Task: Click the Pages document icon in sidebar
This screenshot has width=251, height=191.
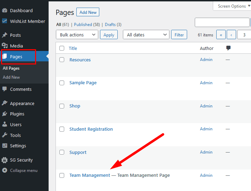Action: (x=5, y=57)
